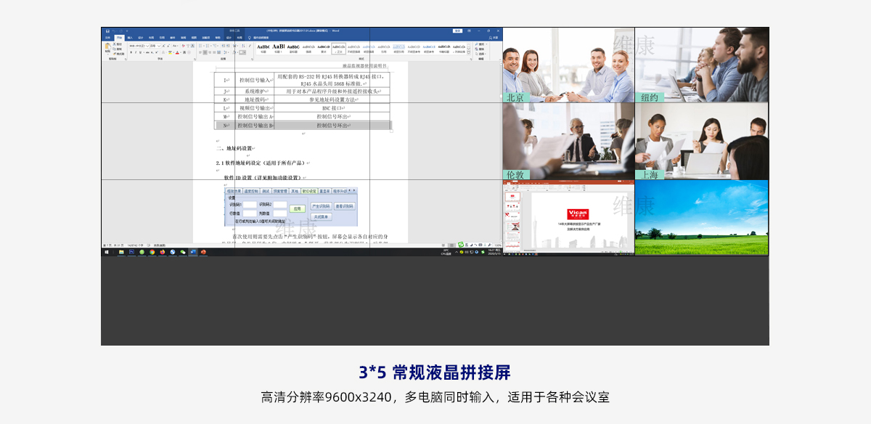Open Photoshop from the taskbar
Image resolution: width=871 pixels, height=424 pixels.
click(131, 252)
